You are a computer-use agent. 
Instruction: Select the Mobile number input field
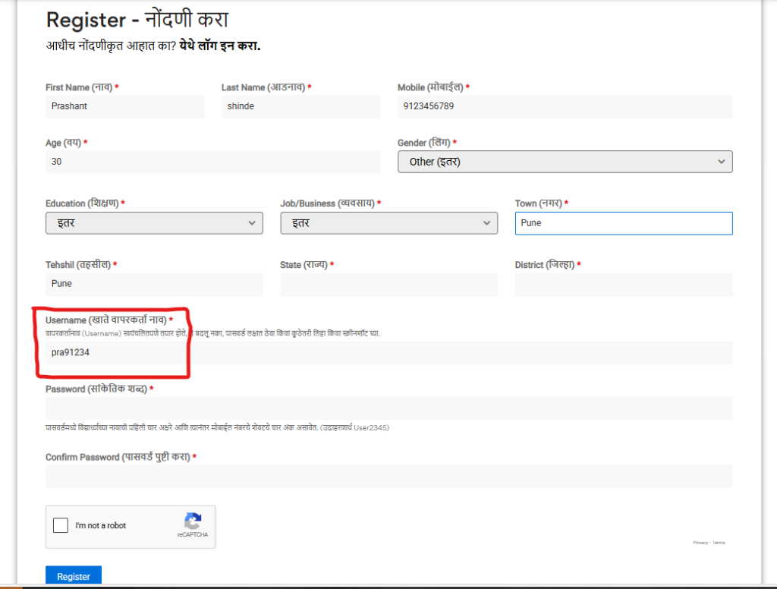[565, 106]
